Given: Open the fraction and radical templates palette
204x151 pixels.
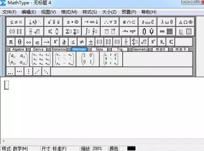Looking at the screenshot, I should [34, 32].
